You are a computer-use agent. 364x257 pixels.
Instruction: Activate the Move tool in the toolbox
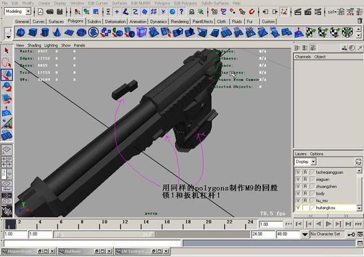click(7, 75)
